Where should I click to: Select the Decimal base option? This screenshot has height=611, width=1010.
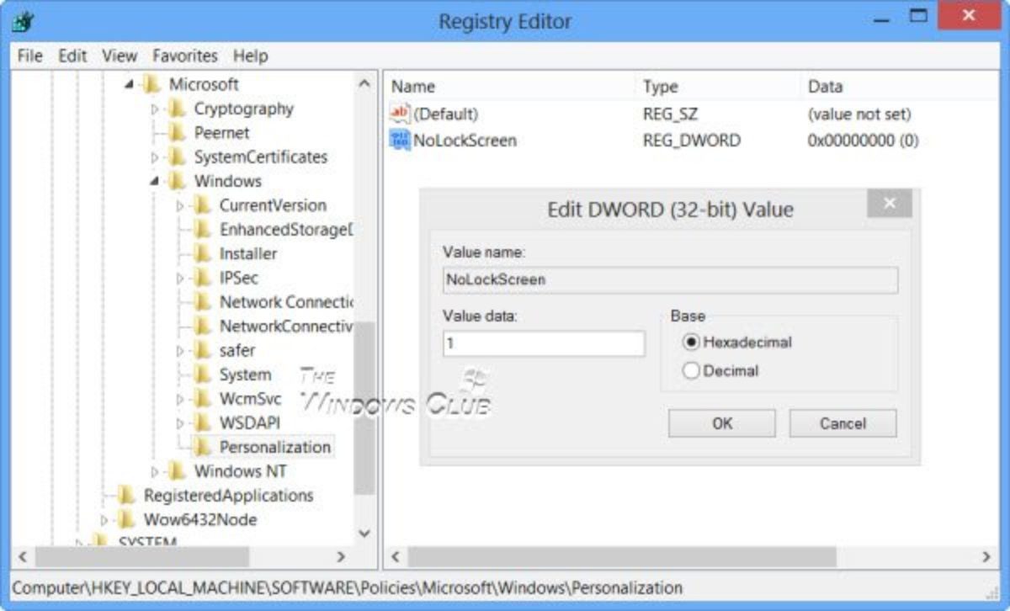(x=692, y=371)
